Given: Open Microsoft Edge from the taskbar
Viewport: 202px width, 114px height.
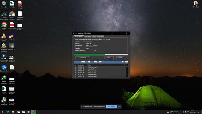Looking at the screenshot, I should pos(8,112).
